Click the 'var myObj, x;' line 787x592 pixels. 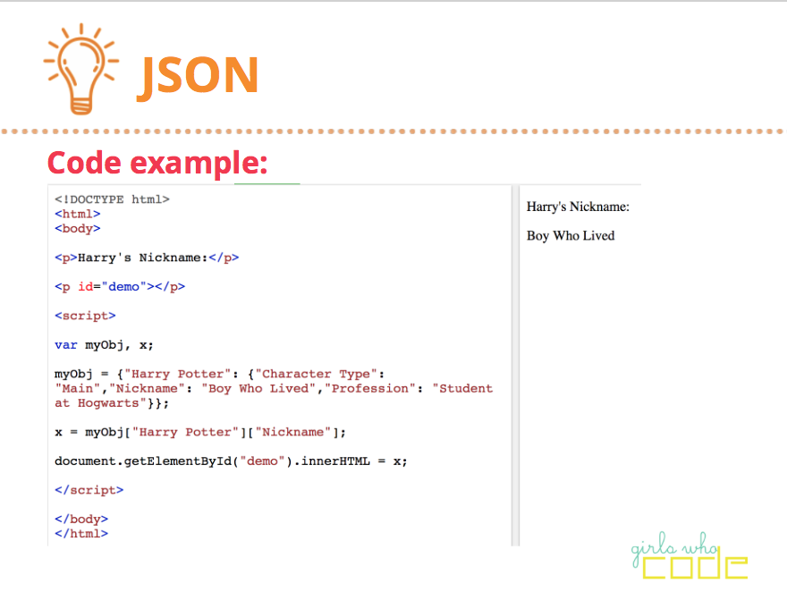104,345
